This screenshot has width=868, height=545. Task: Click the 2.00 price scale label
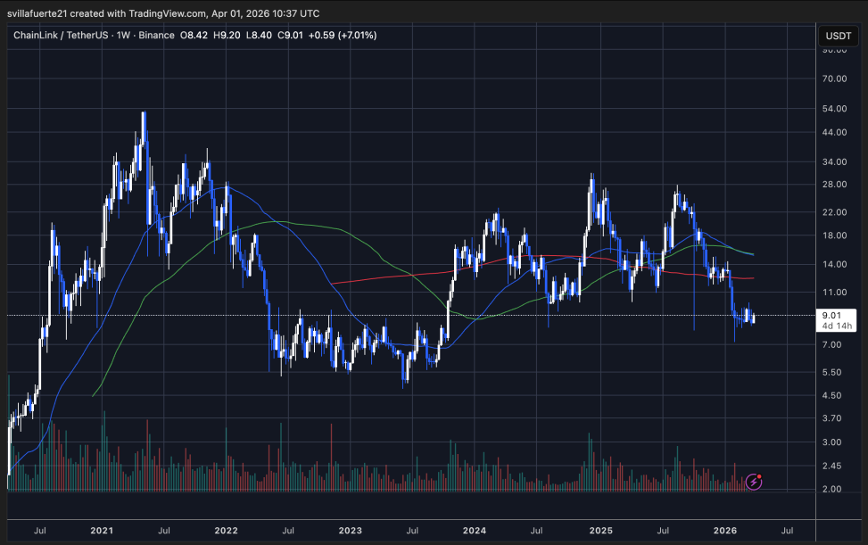pyautogui.click(x=833, y=489)
